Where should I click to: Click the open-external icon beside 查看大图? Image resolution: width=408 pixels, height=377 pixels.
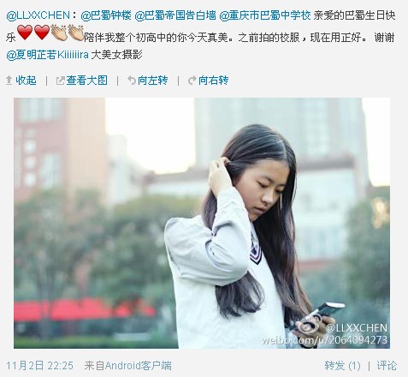pos(60,81)
